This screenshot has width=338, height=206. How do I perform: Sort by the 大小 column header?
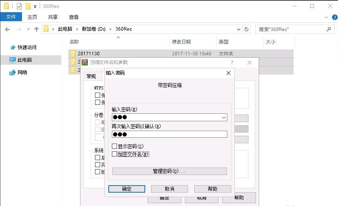coord(270,42)
